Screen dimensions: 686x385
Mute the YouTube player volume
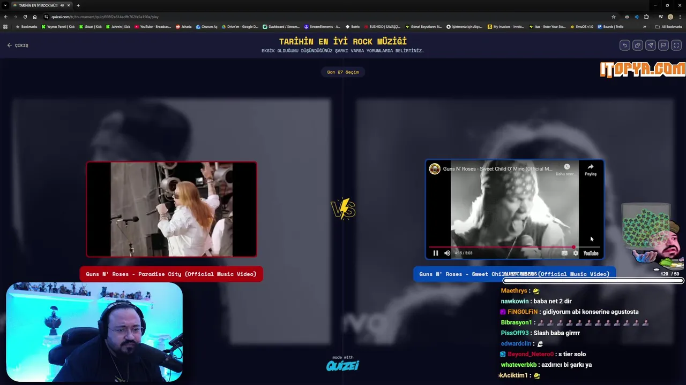[x=448, y=253]
